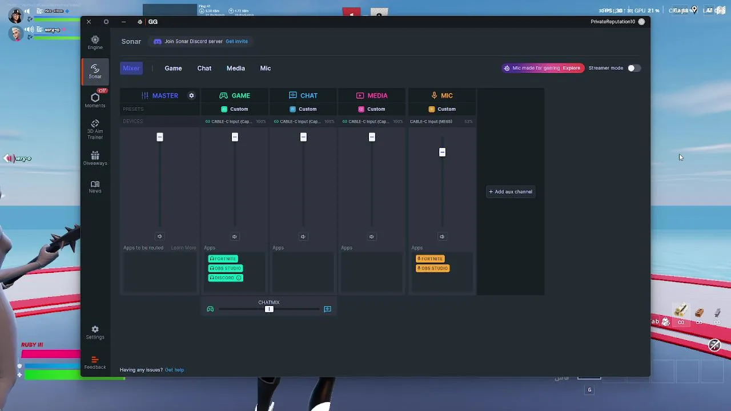Click the PrivateReputation10 account name
This screenshot has width=731, height=411.
[x=613, y=22]
